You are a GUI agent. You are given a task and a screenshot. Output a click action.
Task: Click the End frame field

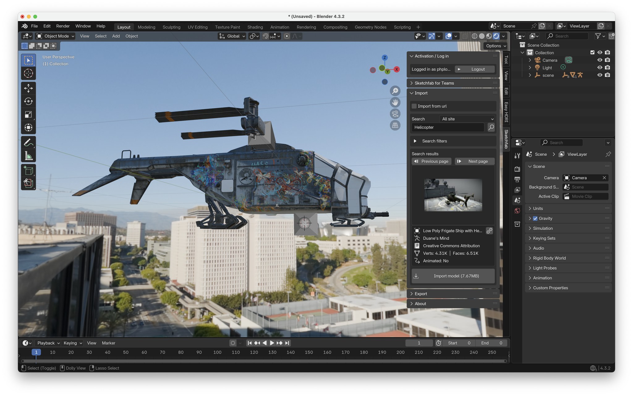click(x=491, y=343)
